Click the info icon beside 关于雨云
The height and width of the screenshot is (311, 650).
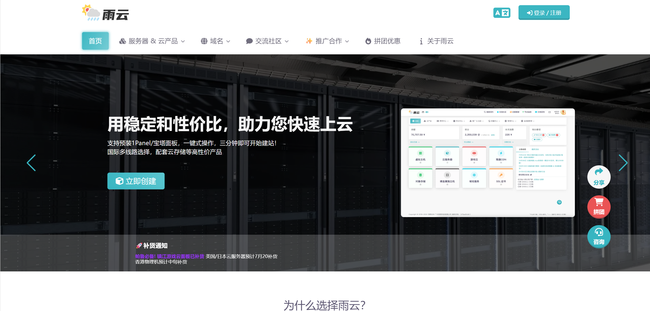pyautogui.click(x=421, y=41)
